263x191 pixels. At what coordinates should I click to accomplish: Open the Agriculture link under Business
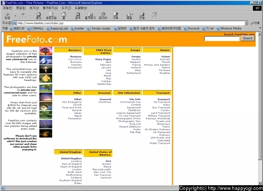click(x=75, y=60)
